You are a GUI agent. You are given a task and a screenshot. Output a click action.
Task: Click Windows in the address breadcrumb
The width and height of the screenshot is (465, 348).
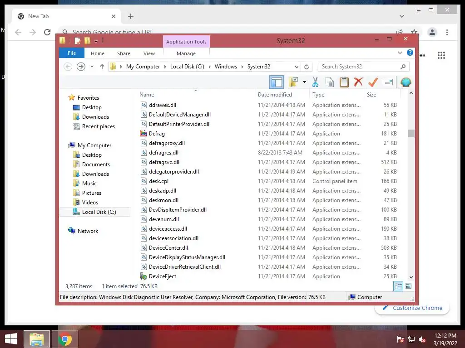226,67
